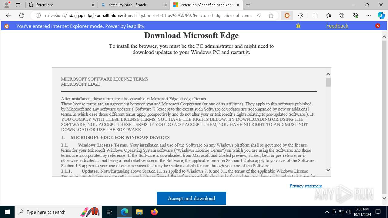Open the Extensions puzzle icon
388x218 pixels.
[x=300, y=15]
